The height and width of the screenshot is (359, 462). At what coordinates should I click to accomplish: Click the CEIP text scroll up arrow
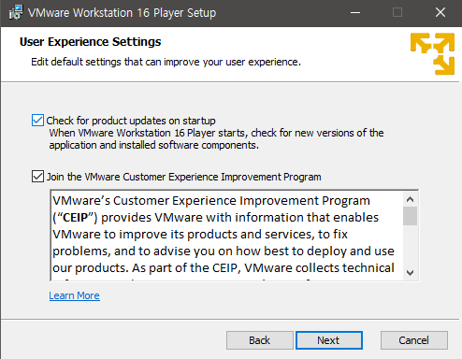[410, 199]
